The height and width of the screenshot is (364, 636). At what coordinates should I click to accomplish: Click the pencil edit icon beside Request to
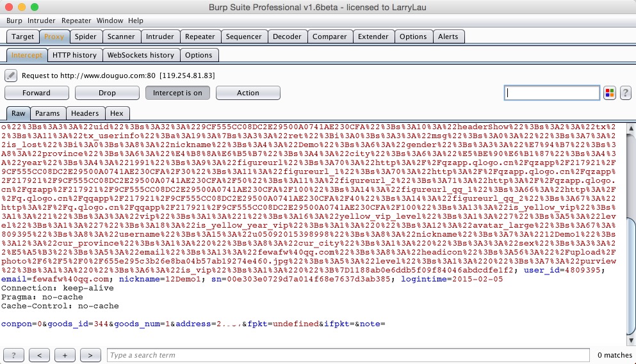pos(11,75)
